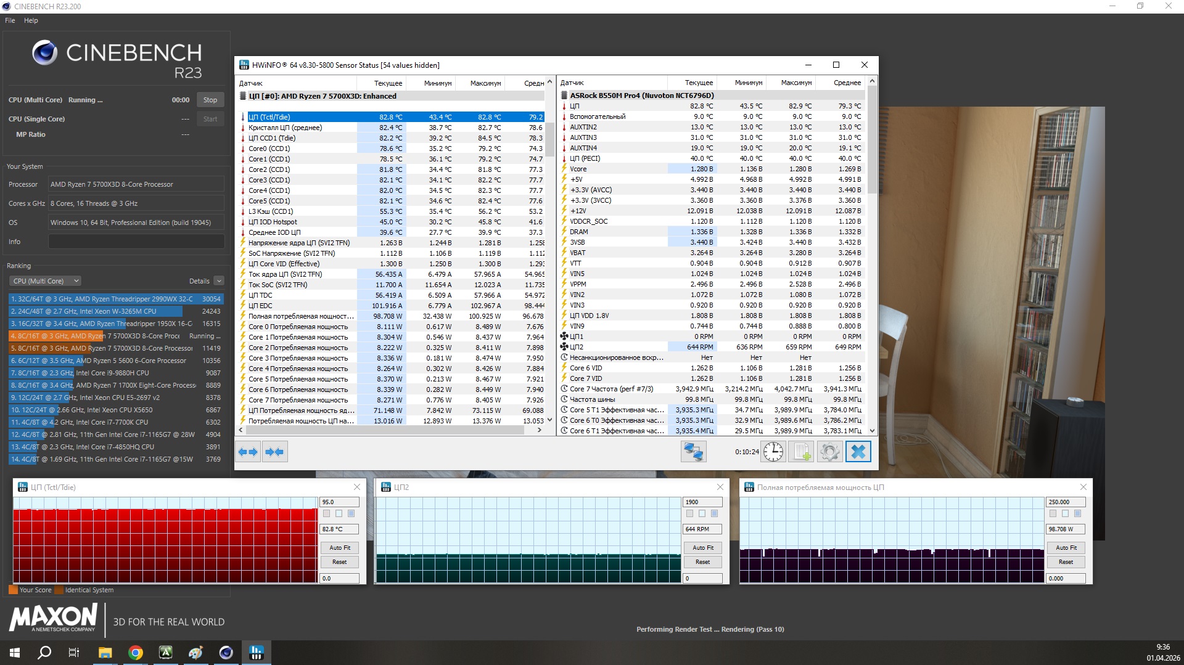1184x665 pixels.
Task: Click the blue X icon in HWiNFO toolbar
Action: (x=858, y=452)
